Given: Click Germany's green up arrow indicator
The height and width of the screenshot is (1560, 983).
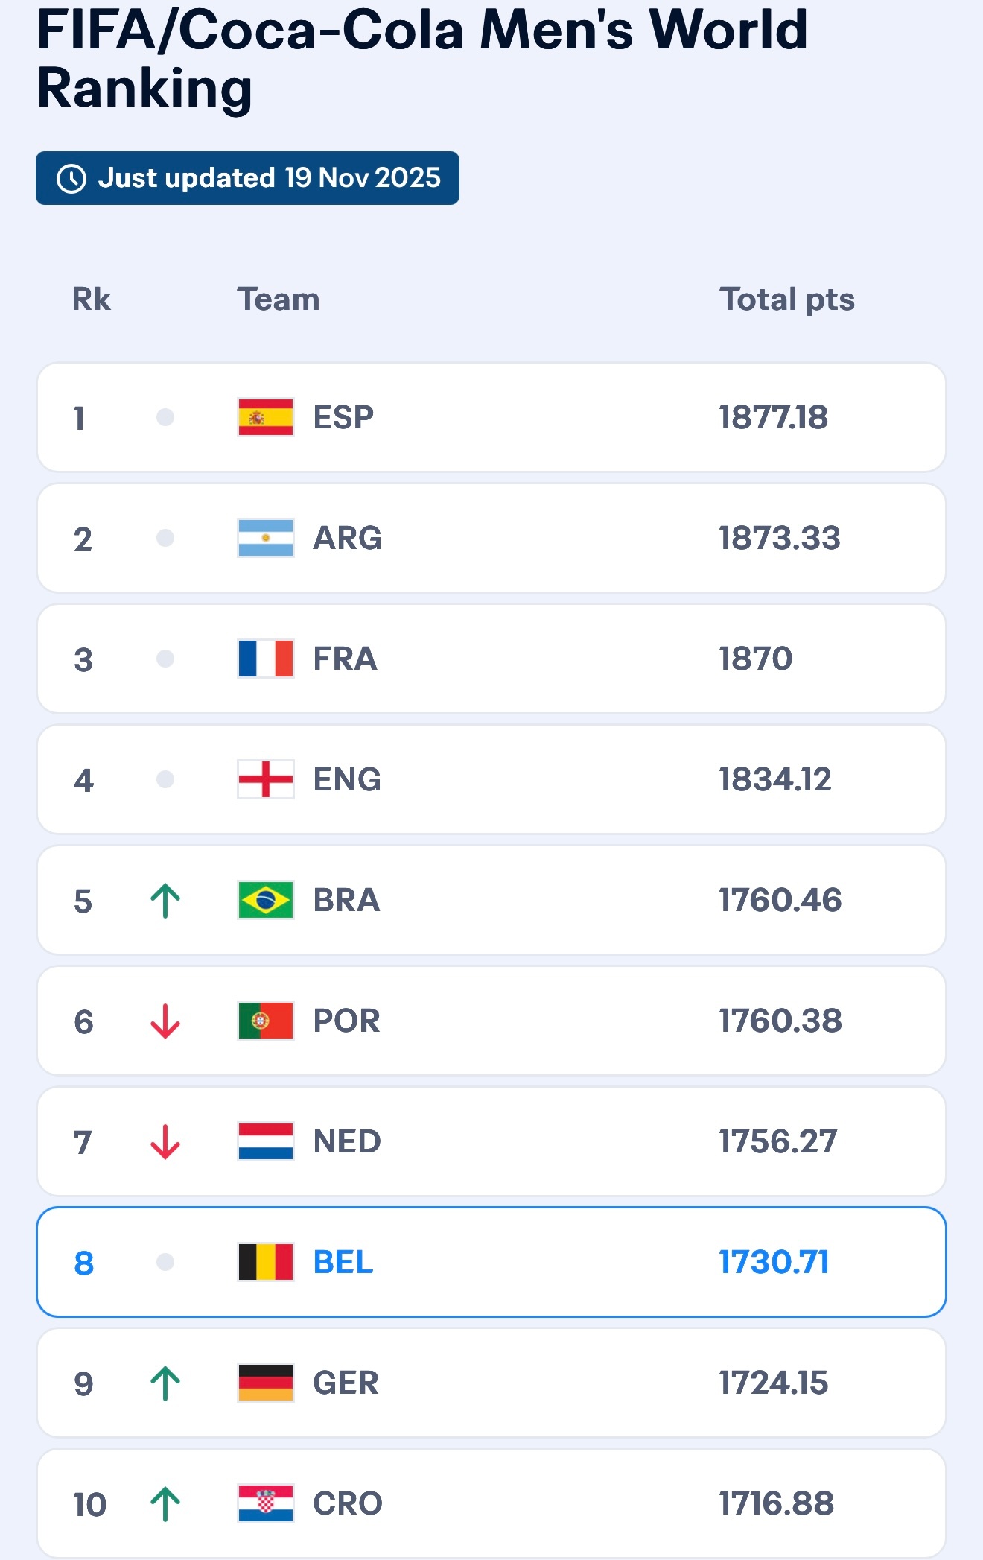Looking at the screenshot, I should [165, 1383].
